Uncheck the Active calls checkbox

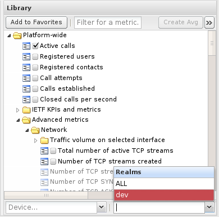coord(35,46)
